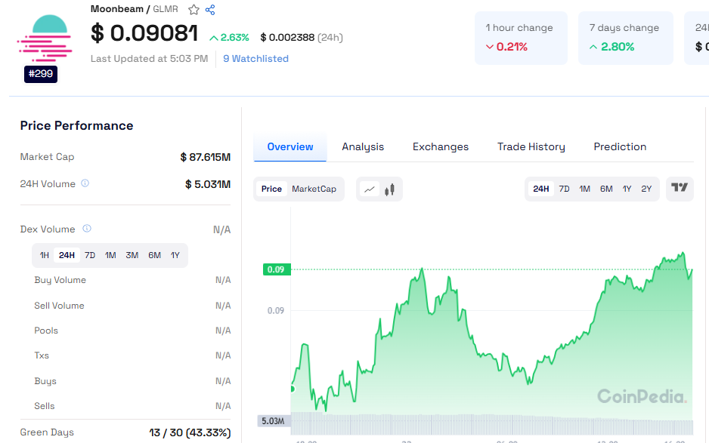
Task: Add Moonbeam to watchlist with star icon
Action: coord(194,10)
